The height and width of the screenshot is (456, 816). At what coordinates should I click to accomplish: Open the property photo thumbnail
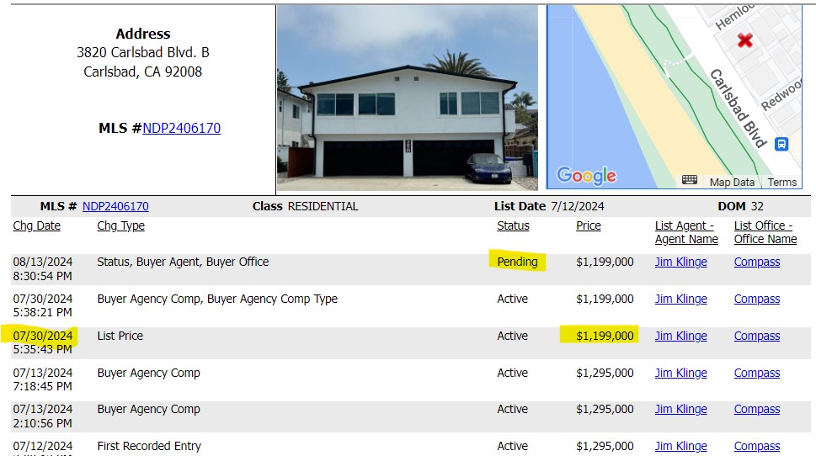tap(408, 98)
